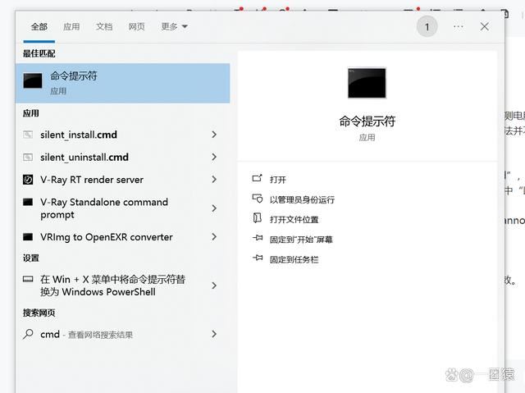Click the large 命令提示符 preview icon

point(367,83)
